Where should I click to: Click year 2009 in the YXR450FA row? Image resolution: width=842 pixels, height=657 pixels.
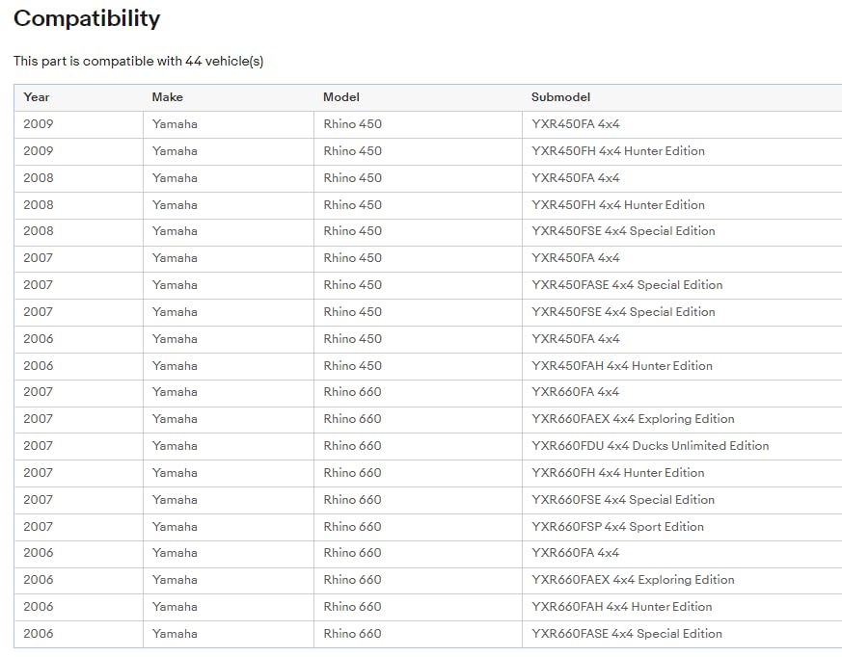pyautogui.click(x=39, y=124)
